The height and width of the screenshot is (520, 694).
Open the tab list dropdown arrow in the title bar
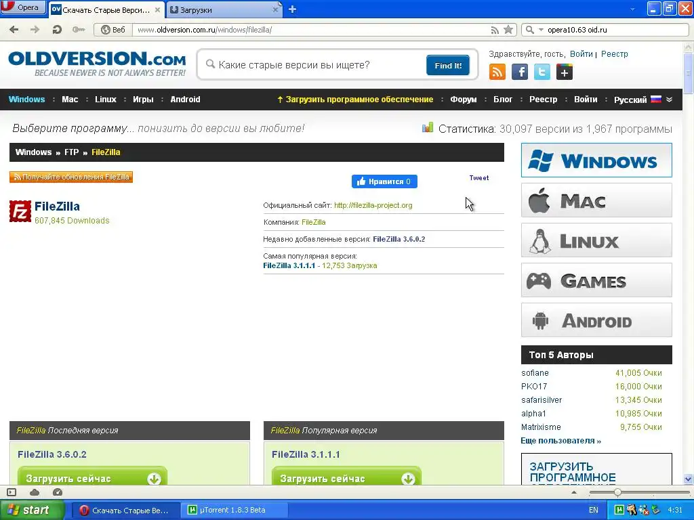tap(632, 9)
